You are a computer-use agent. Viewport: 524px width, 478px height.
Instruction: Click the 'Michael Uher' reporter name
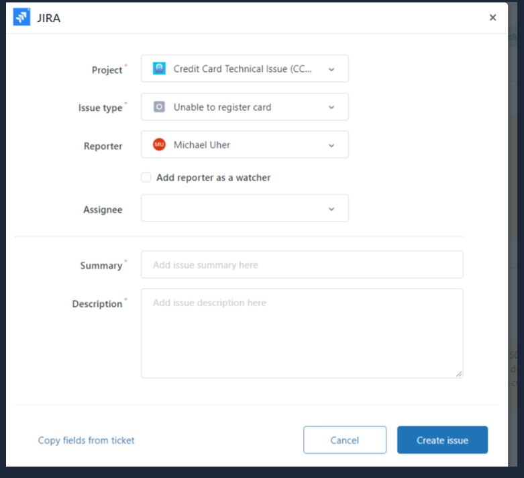tap(202, 145)
